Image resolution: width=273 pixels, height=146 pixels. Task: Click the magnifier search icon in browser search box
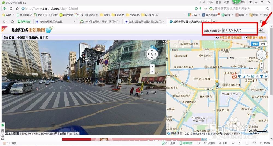(x=268, y=8)
